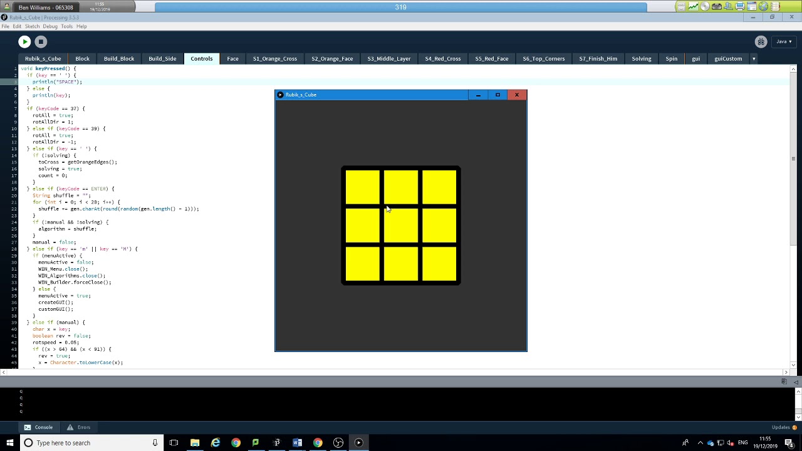The width and height of the screenshot is (802, 451).
Task: Select the Solving tab
Action: 642,59
